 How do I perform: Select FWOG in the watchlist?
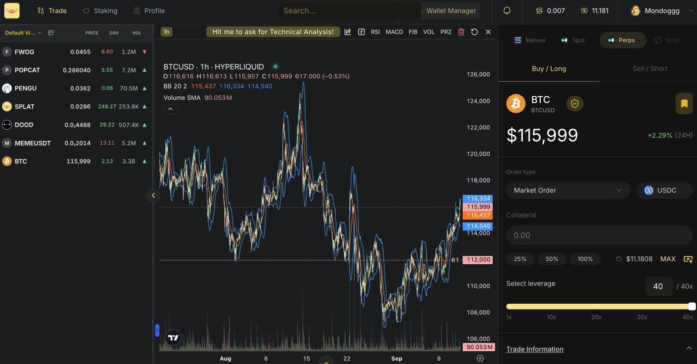coord(76,52)
